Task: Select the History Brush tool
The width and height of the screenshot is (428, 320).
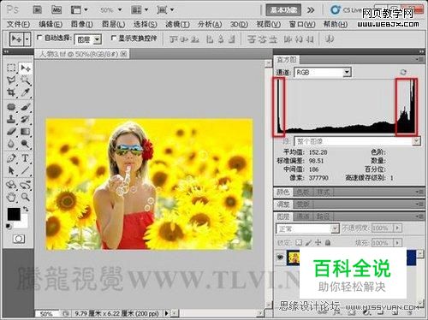Action: (x=26, y=119)
